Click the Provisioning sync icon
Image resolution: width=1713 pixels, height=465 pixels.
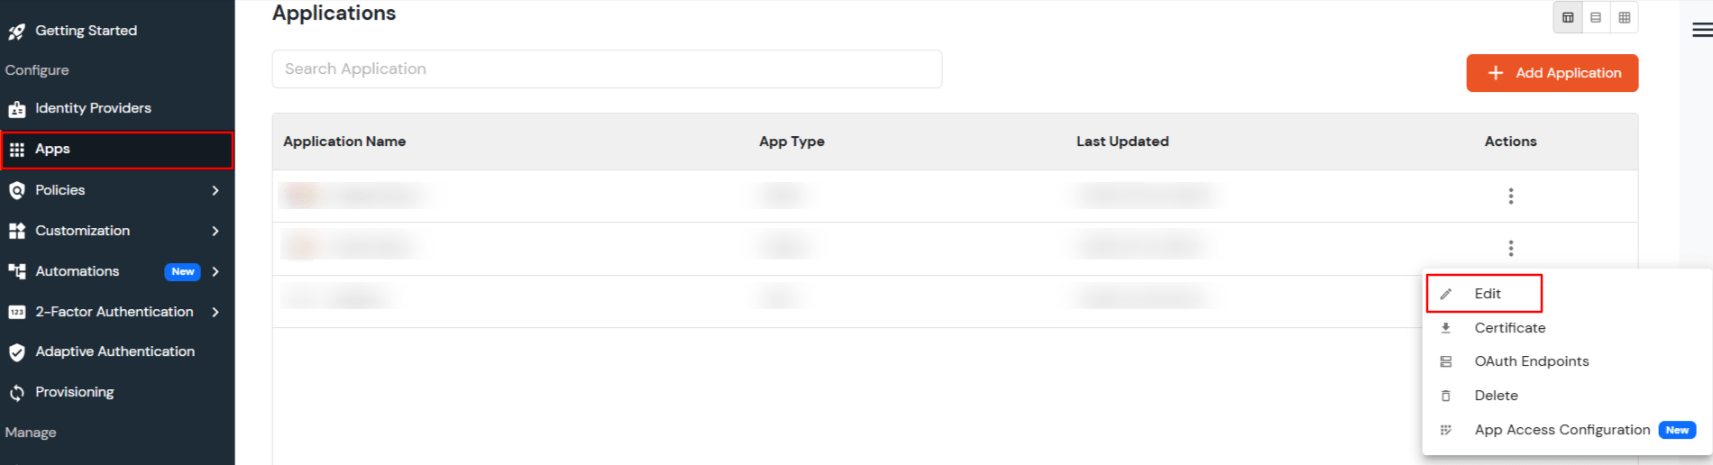[x=16, y=393]
